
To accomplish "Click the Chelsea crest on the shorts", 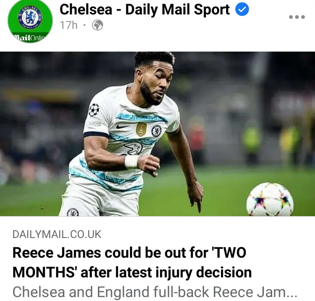I will coord(73,212).
